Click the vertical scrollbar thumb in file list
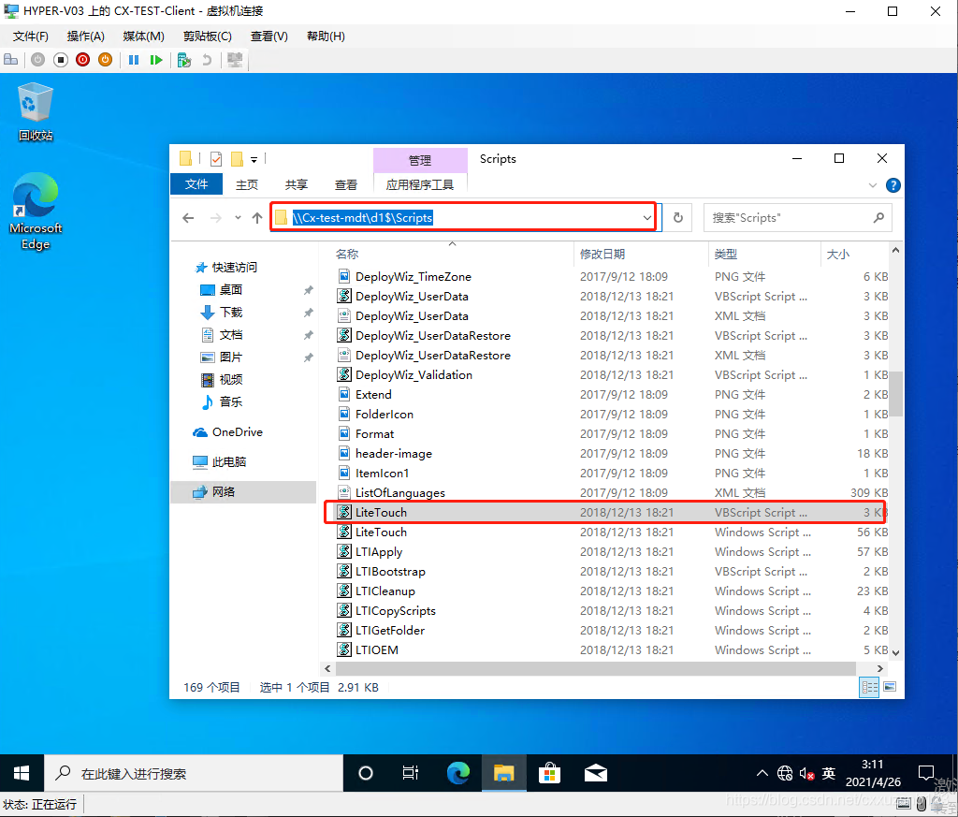 895,394
